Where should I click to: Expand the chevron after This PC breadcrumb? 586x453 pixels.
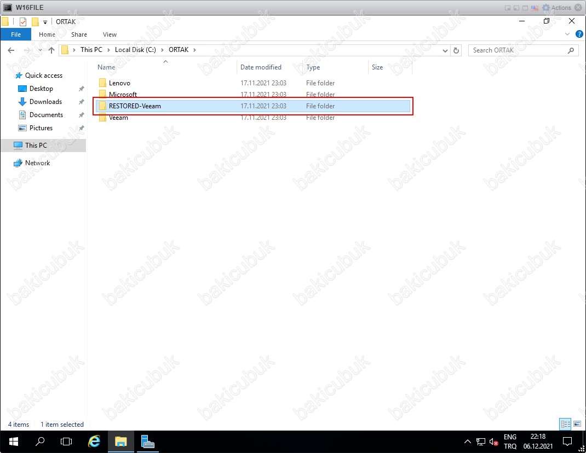point(108,50)
